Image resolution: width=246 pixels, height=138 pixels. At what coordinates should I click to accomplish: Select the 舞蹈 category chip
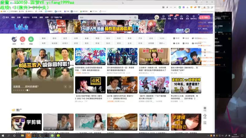[97, 38]
